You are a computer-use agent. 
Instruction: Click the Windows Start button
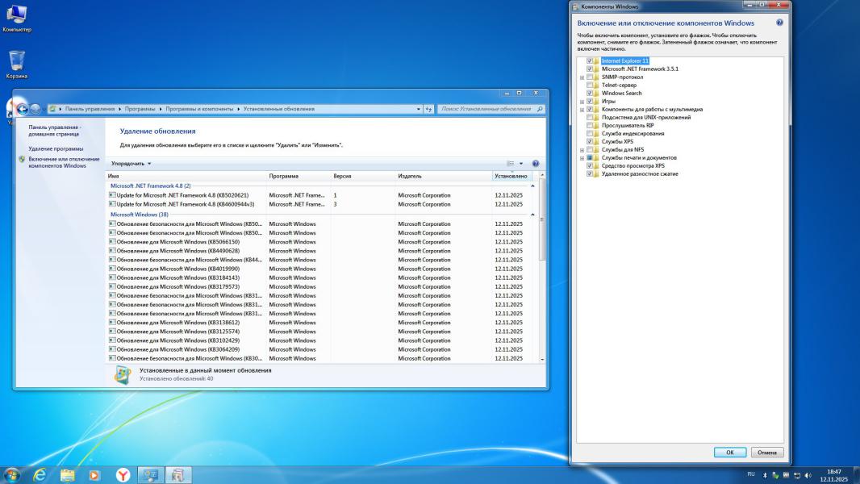(12, 475)
